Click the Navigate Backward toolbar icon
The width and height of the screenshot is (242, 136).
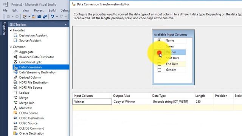(8, 17)
